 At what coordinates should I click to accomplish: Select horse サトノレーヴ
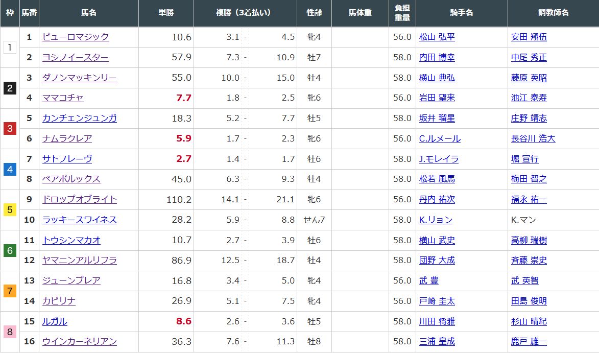pos(67,159)
